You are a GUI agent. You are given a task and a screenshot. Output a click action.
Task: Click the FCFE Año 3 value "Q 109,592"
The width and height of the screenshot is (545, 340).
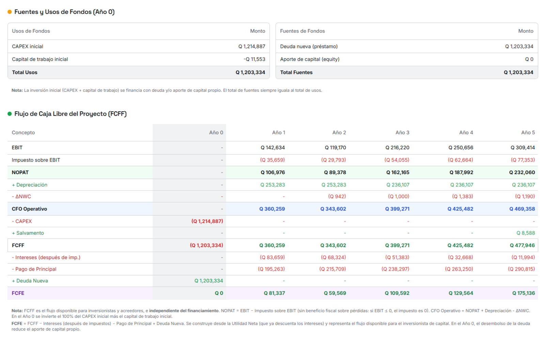click(397, 293)
